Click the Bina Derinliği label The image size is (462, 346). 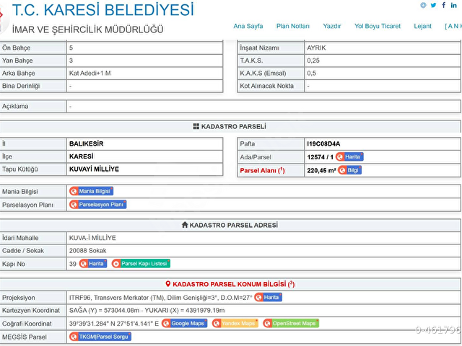point(21,86)
